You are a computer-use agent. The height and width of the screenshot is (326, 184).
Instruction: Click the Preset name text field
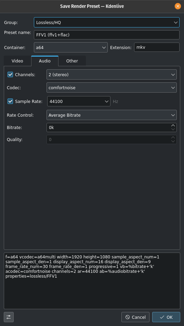point(107,35)
